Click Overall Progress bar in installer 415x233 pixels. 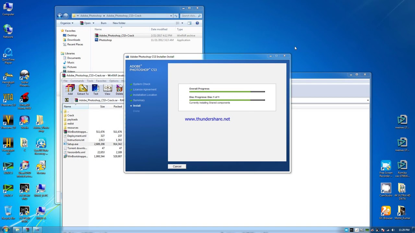point(227,92)
